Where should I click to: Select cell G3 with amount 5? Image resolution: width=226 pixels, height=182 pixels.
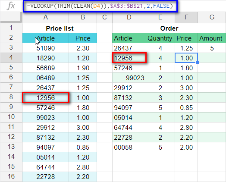[x=212, y=48]
